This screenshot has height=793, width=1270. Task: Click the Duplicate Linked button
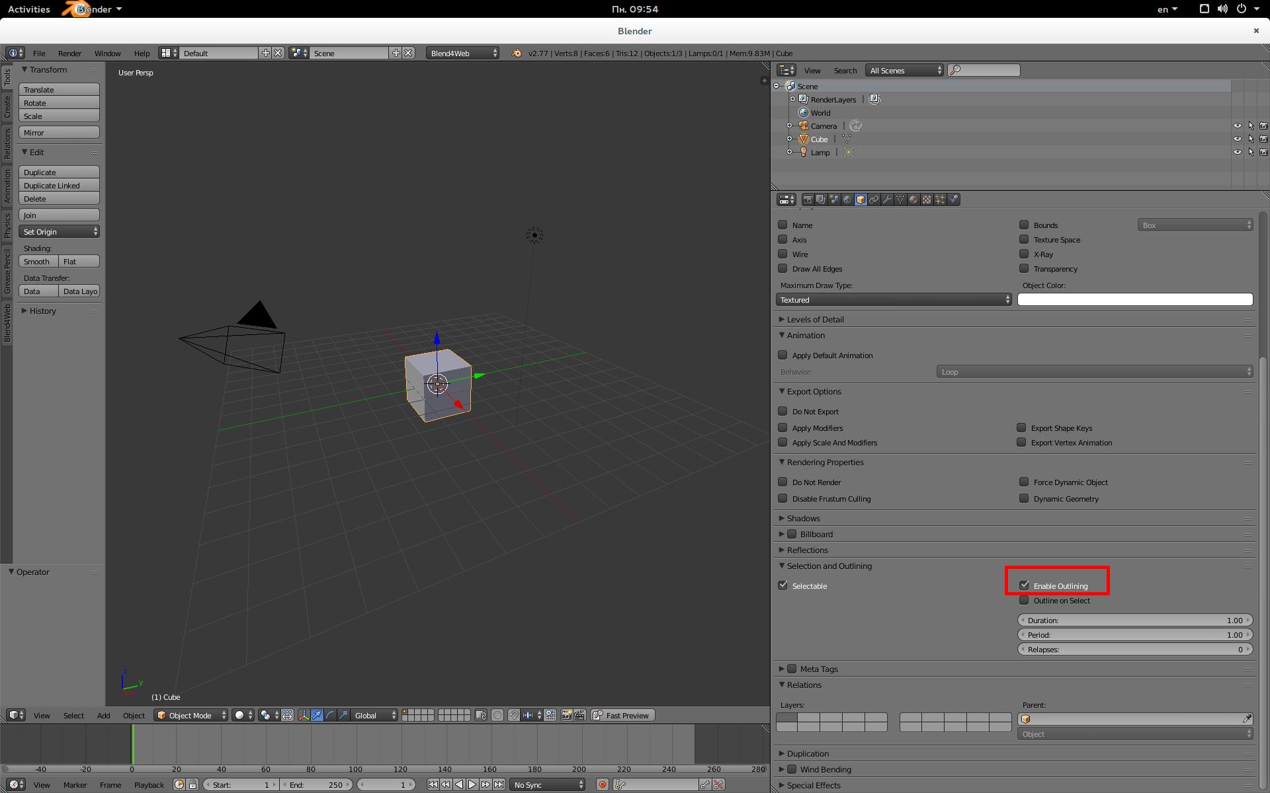point(59,186)
